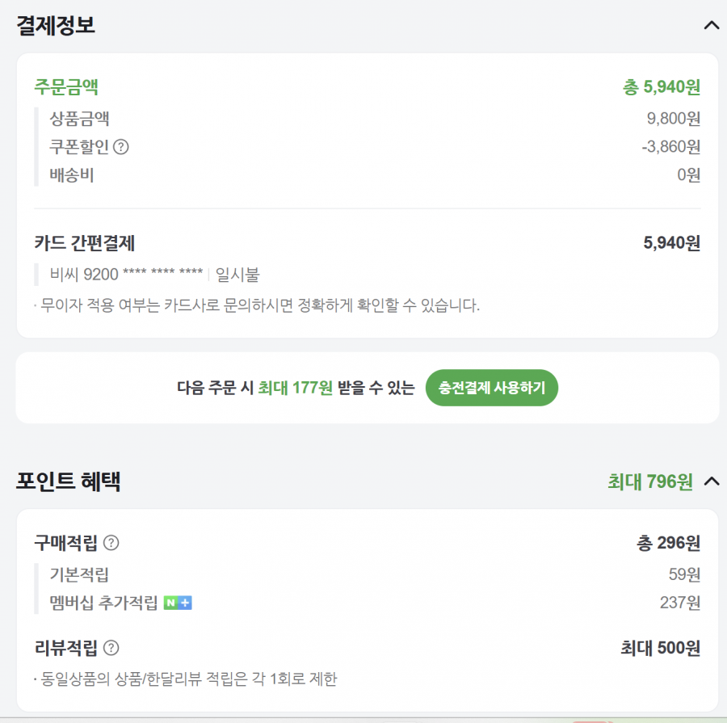
Task: Open the 쿠폰할인 help tooltip icon
Action: [x=121, y=147]
